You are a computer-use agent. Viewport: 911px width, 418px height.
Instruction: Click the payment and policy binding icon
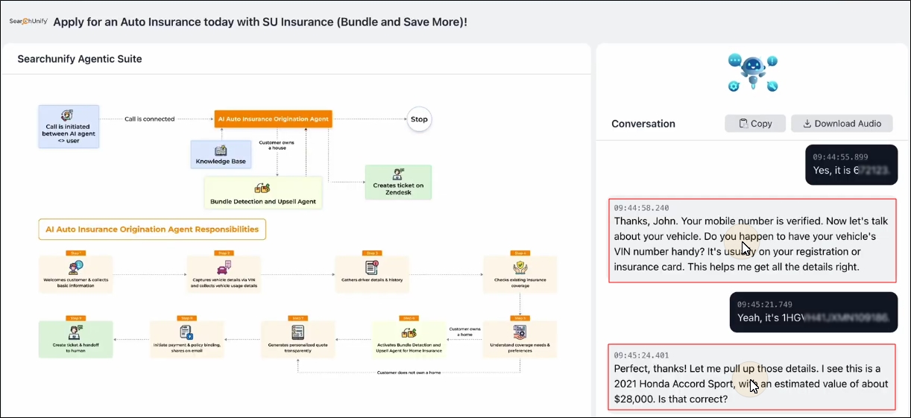coord(186,332)
